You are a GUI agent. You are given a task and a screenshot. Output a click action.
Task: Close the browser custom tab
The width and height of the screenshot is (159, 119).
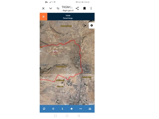[43, 8]
